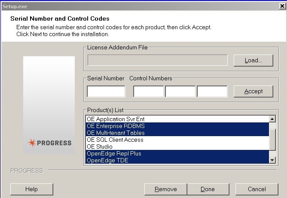Screen dimensions: 287x198
Task: Click the third Control Numbers box
Action: click(x=212, y=91)
